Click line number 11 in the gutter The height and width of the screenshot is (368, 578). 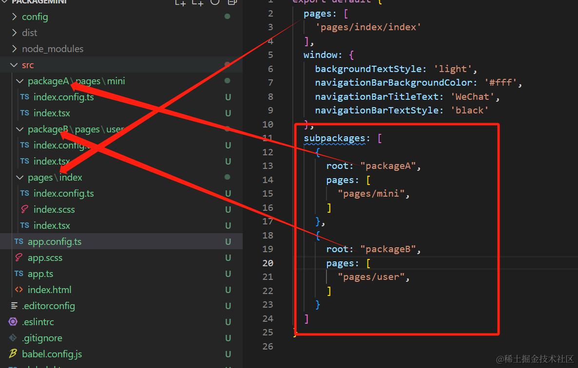pos(268,138)
